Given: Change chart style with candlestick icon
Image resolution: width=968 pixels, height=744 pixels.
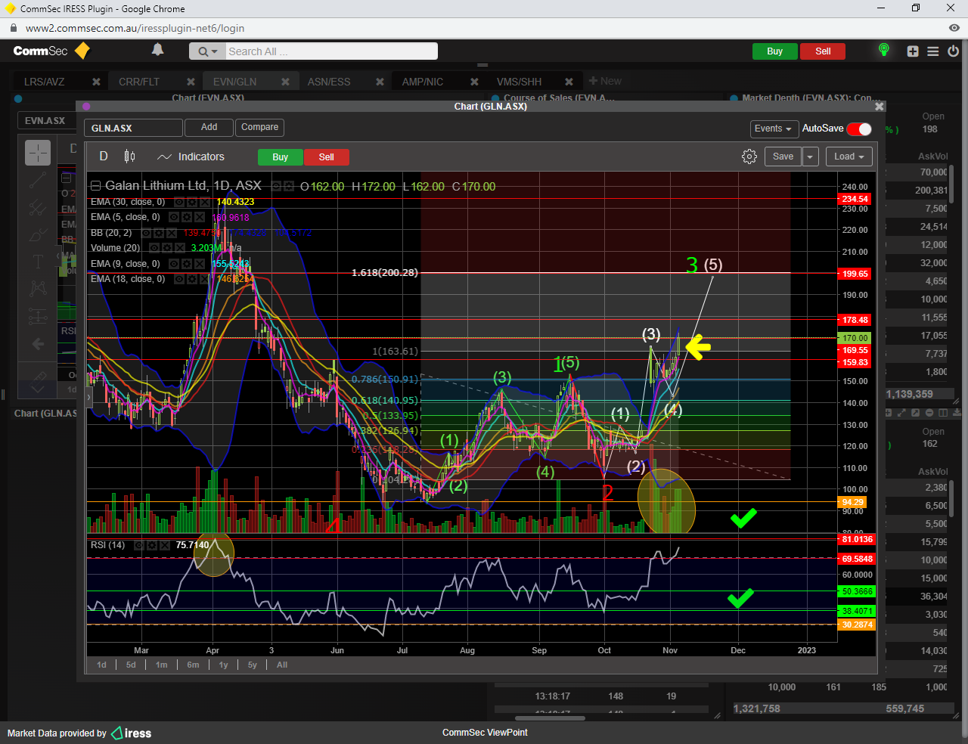Looking at the screenshot, I should click(x=129, y=157).
